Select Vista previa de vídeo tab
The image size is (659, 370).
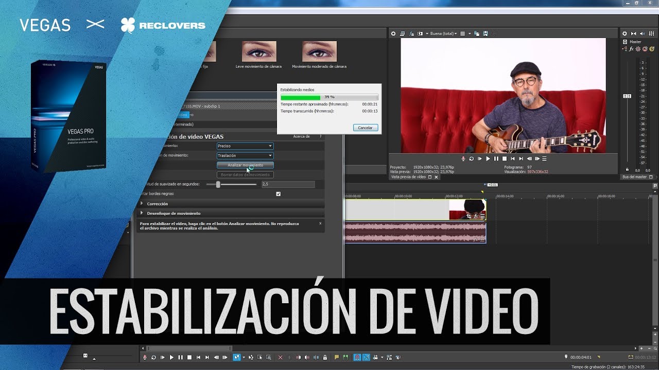point(409,177)
